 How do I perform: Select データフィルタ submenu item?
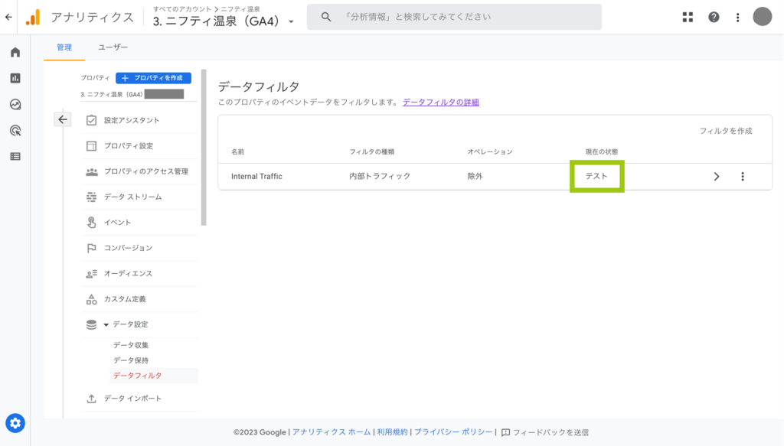coord(153,376)
